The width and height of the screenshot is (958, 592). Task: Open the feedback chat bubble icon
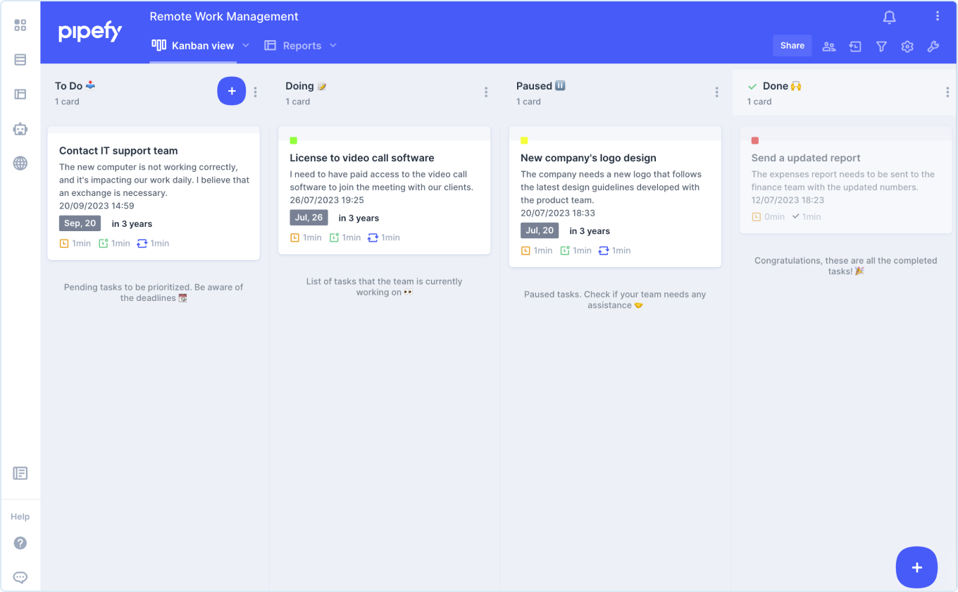coord(20,576)
